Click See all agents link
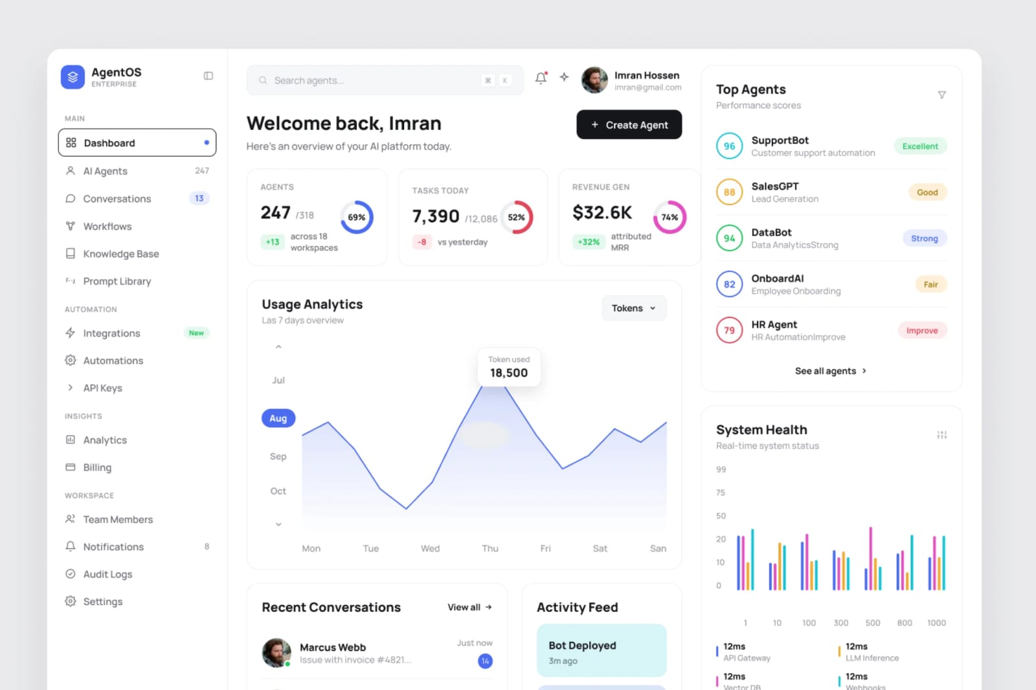The height and width of the screenshot is (690, 1036). tap(831, 371)
